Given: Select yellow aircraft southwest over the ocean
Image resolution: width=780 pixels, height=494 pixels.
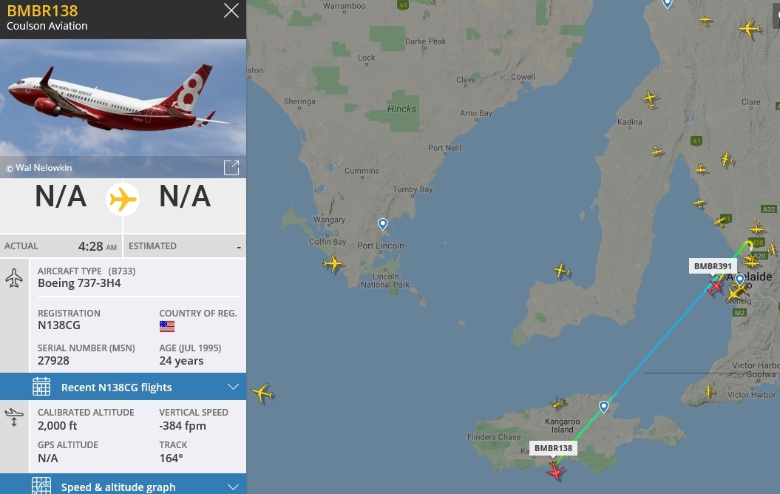Looking at the screenshot, I should [262, 393].
